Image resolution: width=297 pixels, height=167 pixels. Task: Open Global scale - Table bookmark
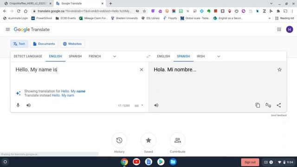195,18
